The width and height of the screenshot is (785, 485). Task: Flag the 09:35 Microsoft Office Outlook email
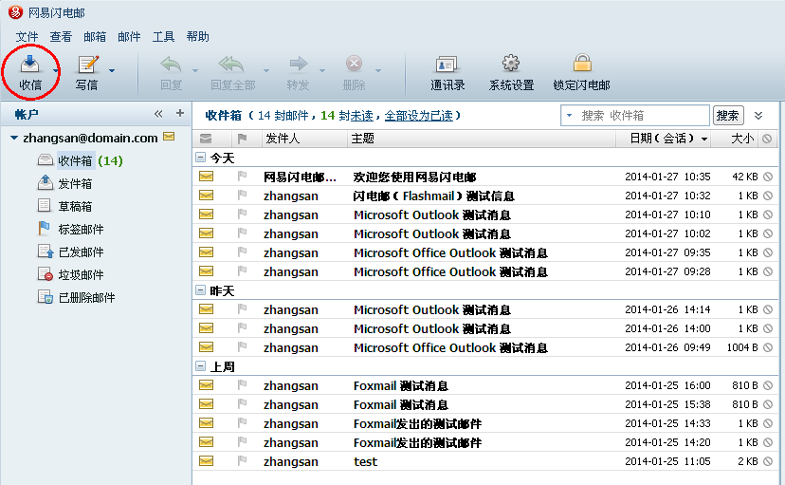point(243,252)
